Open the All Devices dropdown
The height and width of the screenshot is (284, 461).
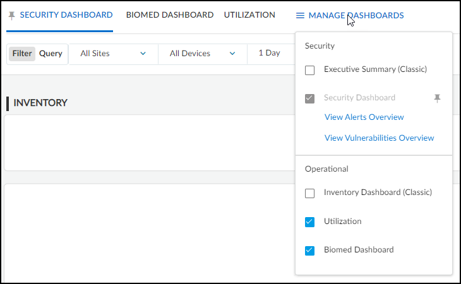click(x=202, y=54)
